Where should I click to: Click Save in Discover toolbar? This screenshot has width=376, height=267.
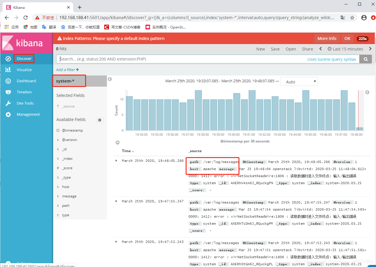pos(275,49)
